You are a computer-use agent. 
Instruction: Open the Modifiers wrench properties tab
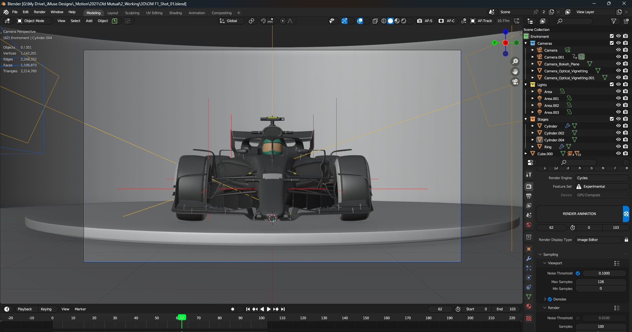[529, 259]
